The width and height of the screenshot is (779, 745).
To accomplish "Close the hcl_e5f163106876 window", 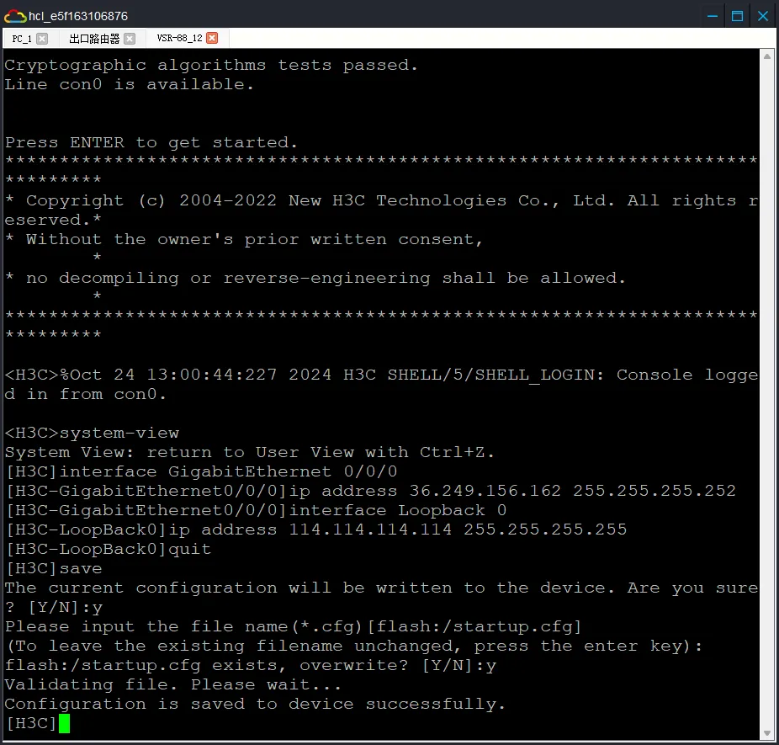I will pos(763,16).
